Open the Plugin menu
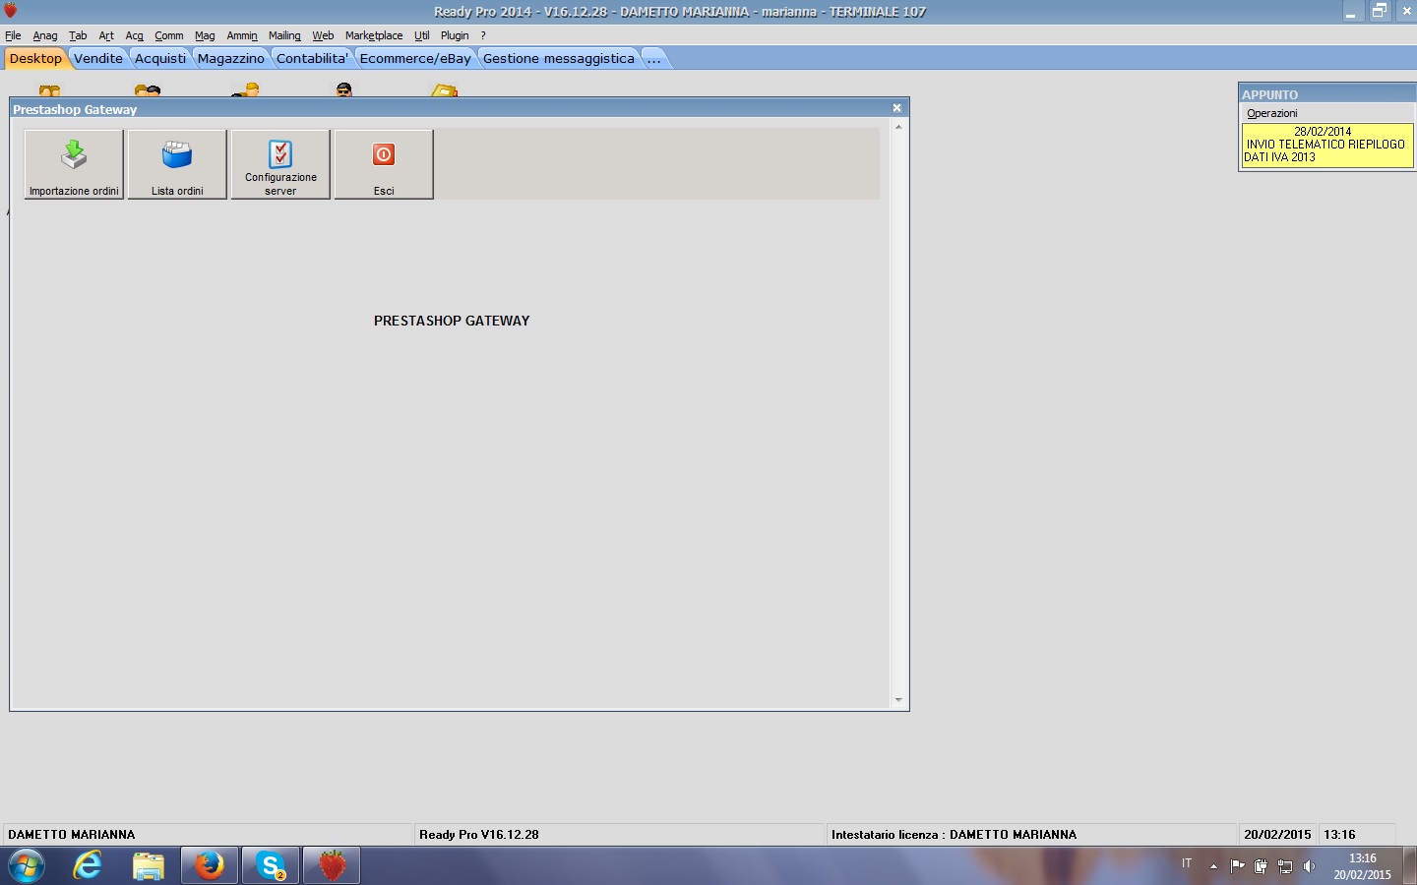The height and width of the screenshot is (885, 1417). [455, 35]
